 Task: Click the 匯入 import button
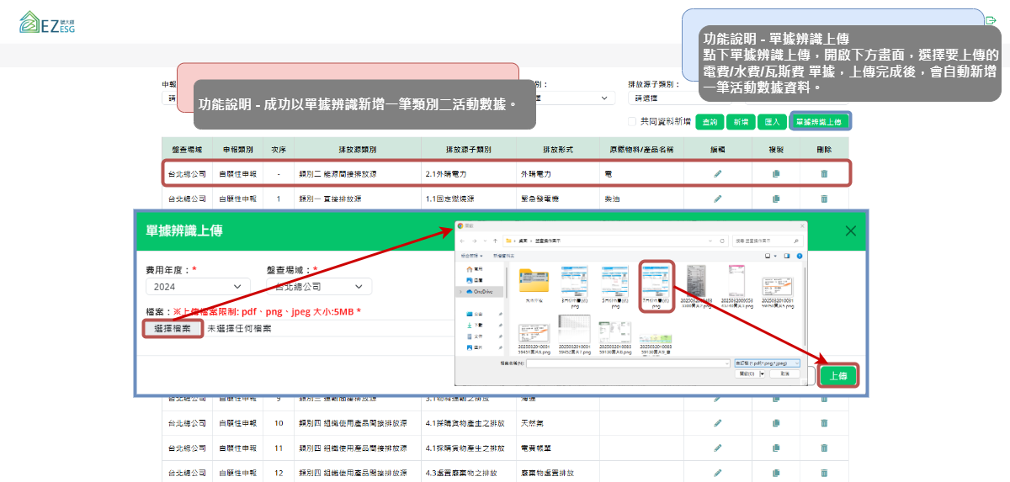(771, 122)
